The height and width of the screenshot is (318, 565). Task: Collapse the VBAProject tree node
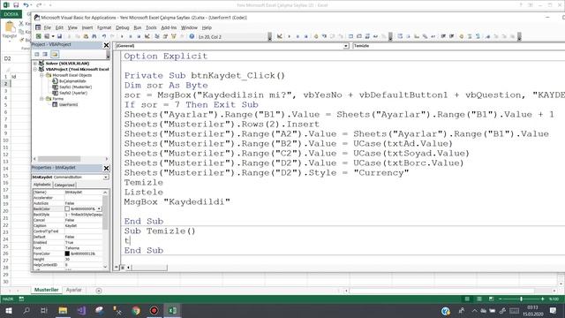pyautogui.click(x=35, y=69)
